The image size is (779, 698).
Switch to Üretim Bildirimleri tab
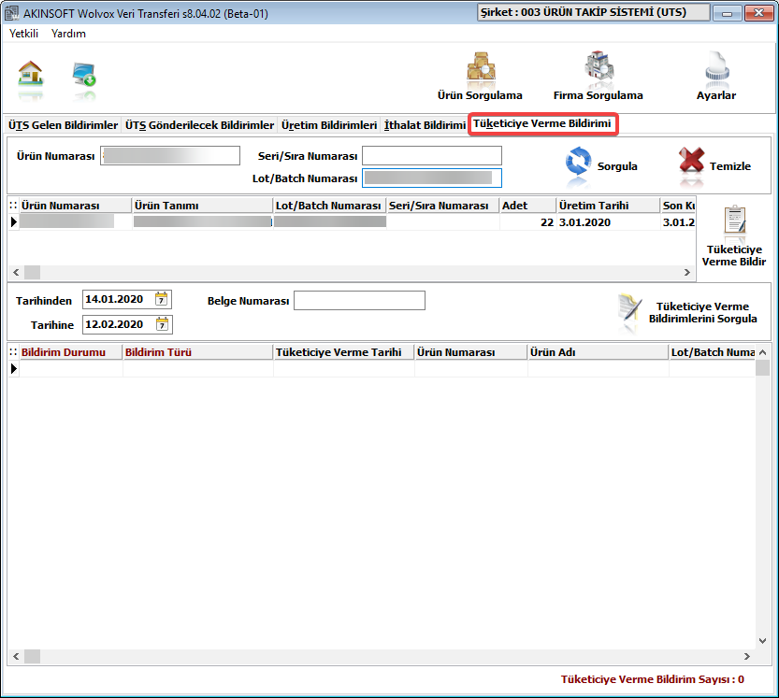[x=329, y=125]
